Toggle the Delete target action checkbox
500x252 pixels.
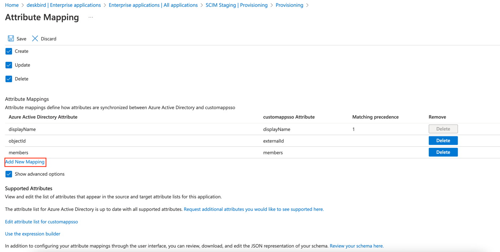[9, 79]
